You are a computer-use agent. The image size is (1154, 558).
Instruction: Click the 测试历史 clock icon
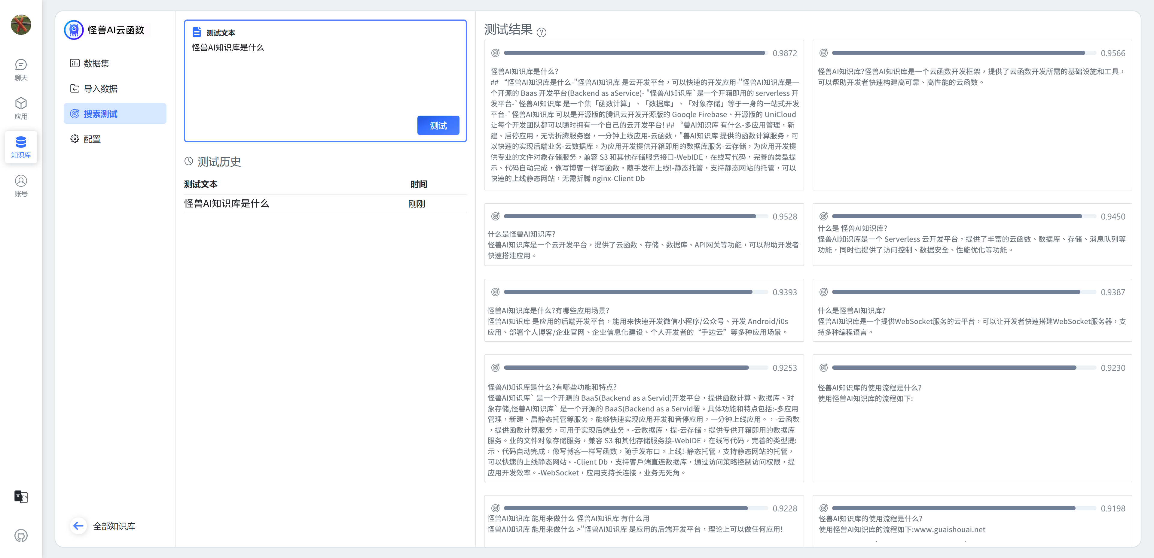(189, 161)
